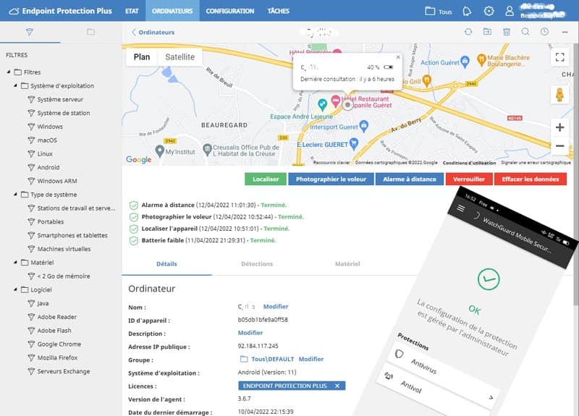The image size is (579, 416).
Task: Click the page vertical scrollbar
Action: (x=576, y=174)
